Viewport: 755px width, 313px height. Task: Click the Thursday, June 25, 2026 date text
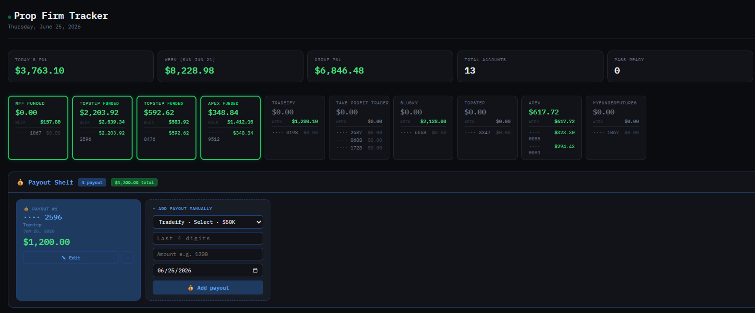pos(44,27)
